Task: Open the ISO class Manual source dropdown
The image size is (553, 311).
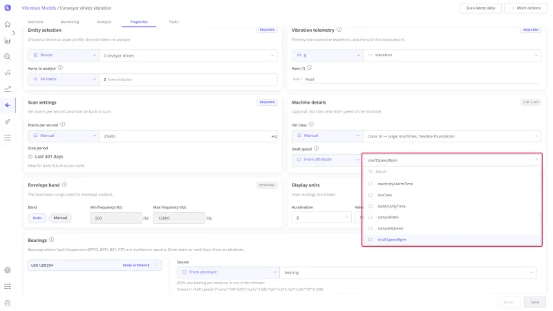Action: click(x=327, y=135)
